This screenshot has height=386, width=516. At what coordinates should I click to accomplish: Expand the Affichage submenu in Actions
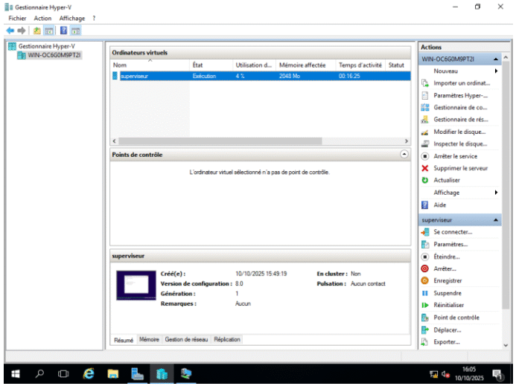click(x=496, y=193)
